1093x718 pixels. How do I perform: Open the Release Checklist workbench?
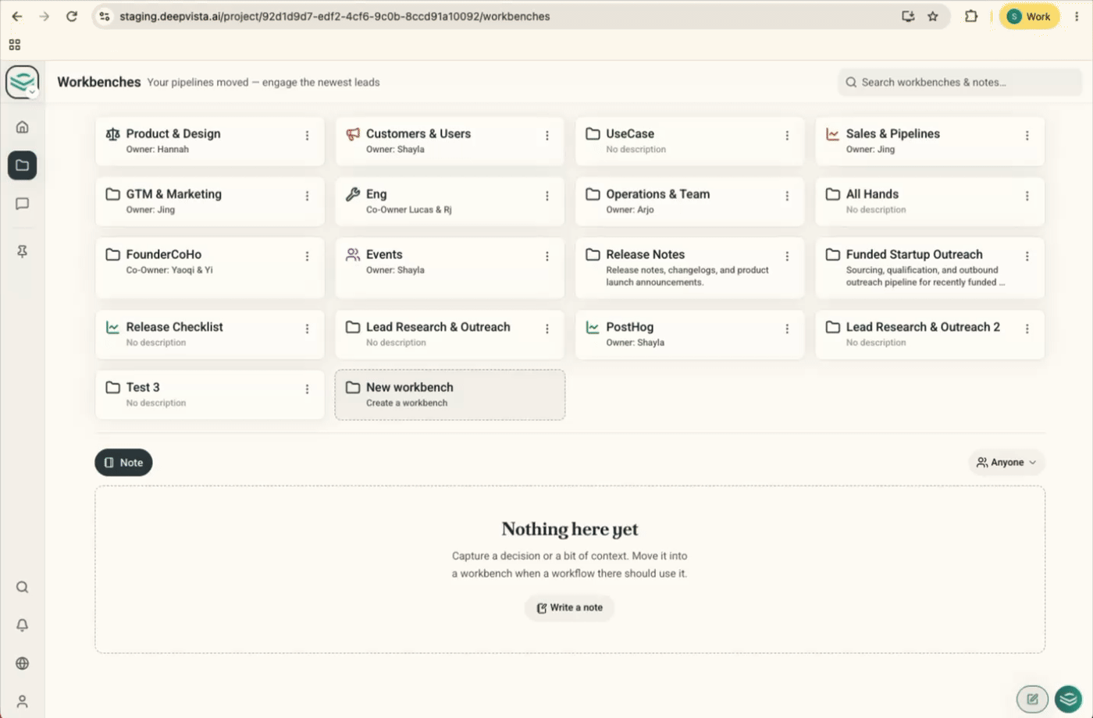point(209,334)
